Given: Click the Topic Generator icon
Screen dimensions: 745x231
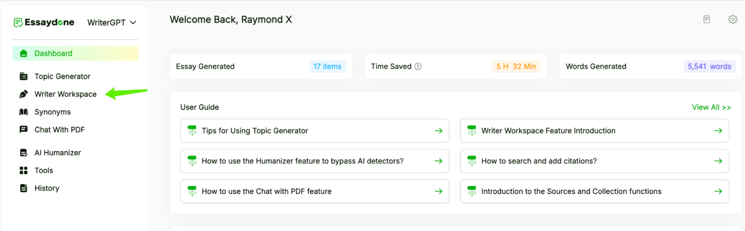Looking at the screenshot, I should [x=24, y=76].
